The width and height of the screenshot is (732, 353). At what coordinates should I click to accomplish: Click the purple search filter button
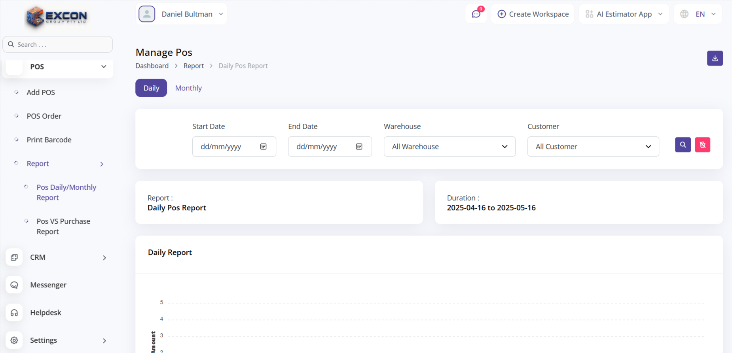(x=683, y=145)
